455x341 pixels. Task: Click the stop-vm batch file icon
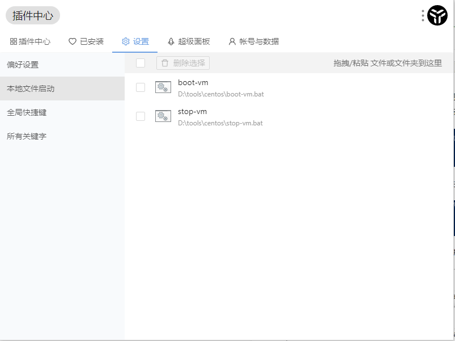pos(163,116)
